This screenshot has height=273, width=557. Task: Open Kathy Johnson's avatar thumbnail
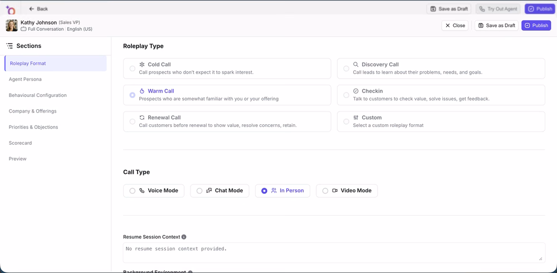point(12,25)
